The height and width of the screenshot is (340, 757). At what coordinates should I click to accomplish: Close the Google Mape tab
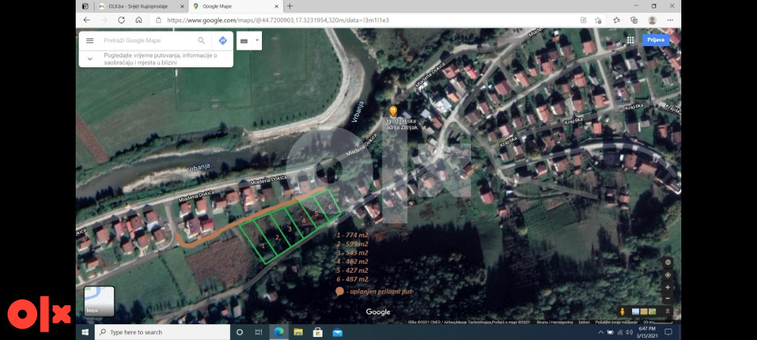click(x=276, y=6)
